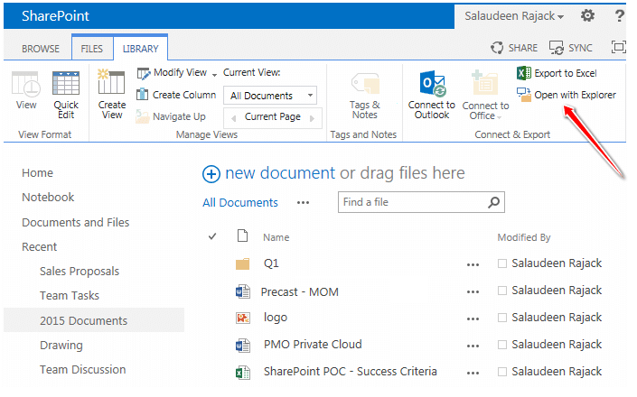Click search magnifier in Find a file
The image size is (637, 397).
point(493,202)
